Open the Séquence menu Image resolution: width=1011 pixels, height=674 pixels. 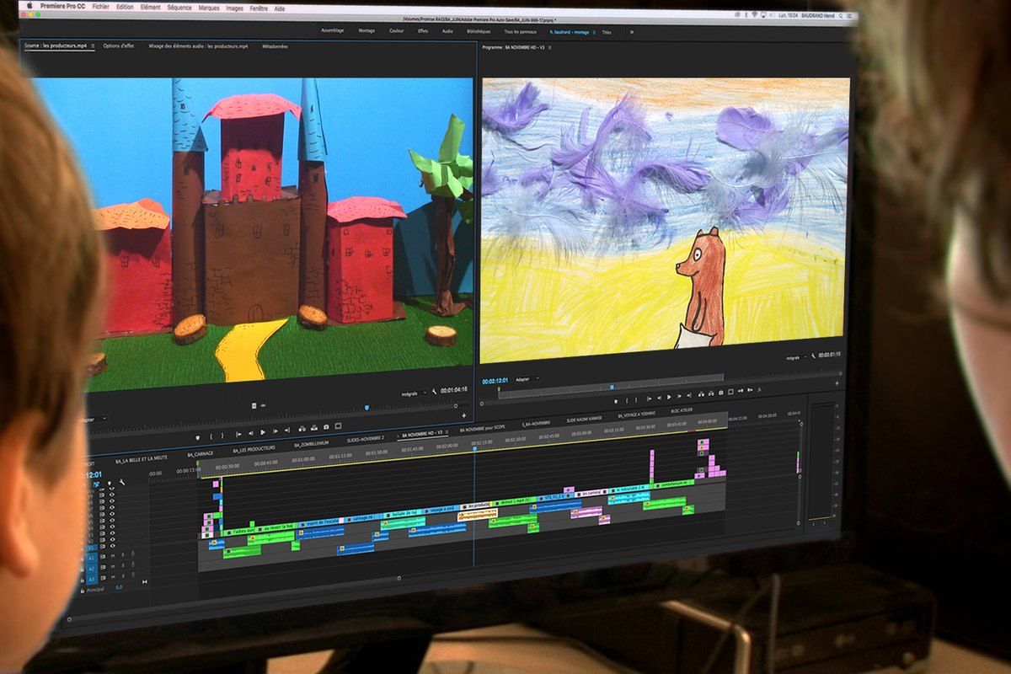pos(179,8)
